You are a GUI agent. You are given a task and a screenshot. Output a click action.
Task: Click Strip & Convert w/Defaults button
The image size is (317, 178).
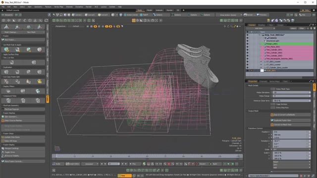pyautogui.click(x=290, y=115)
